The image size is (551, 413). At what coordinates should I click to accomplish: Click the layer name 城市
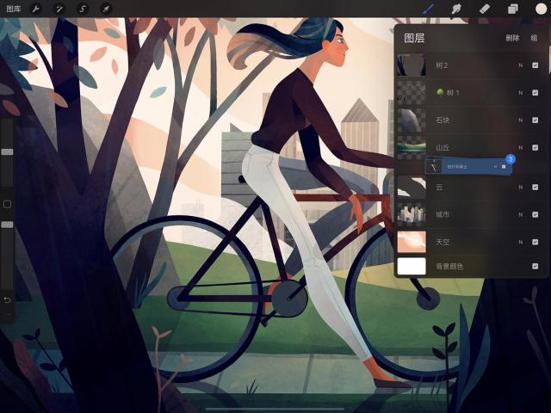pos(443,214)
